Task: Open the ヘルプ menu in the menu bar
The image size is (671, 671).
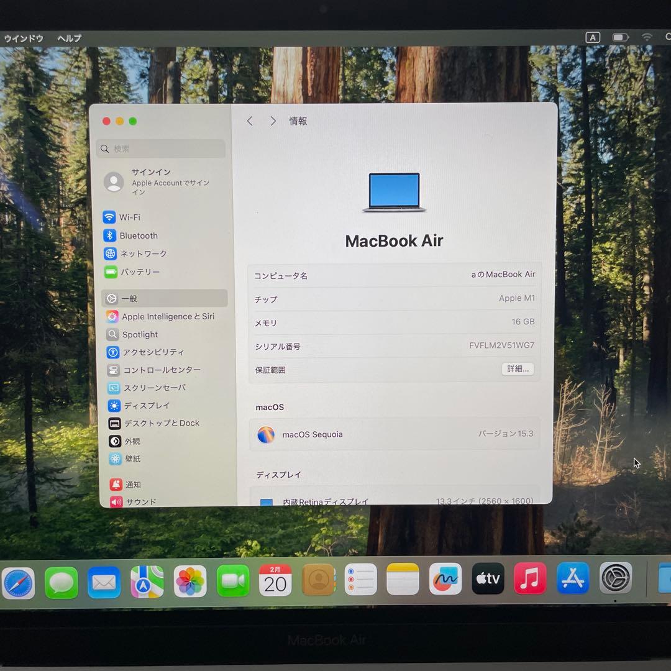Action: (68, 38)
